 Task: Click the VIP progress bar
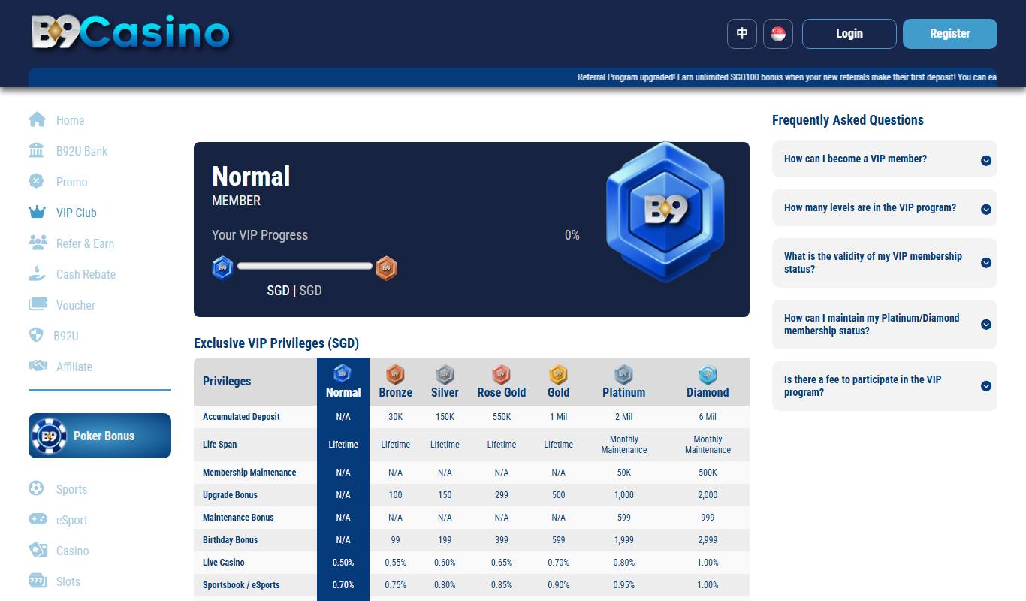[x=305, y=266]
